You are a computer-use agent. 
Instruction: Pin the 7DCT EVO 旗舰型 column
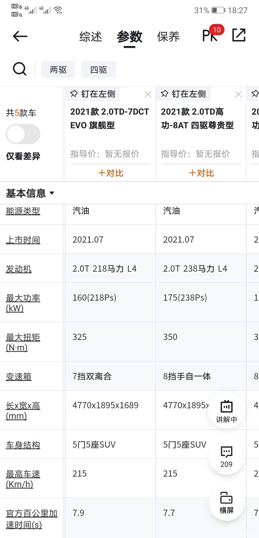[92, 94]
